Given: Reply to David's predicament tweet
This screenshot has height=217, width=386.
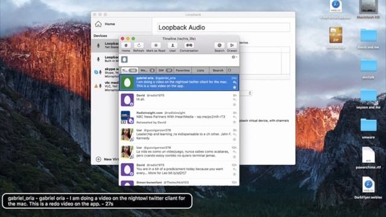Looking at the screenshot, I should pyautogui.click(x=235, y=169).
